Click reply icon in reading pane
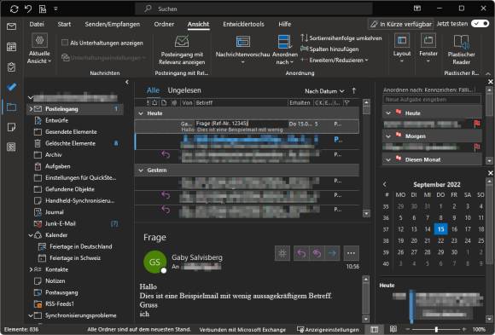 [x=301, y=253]
